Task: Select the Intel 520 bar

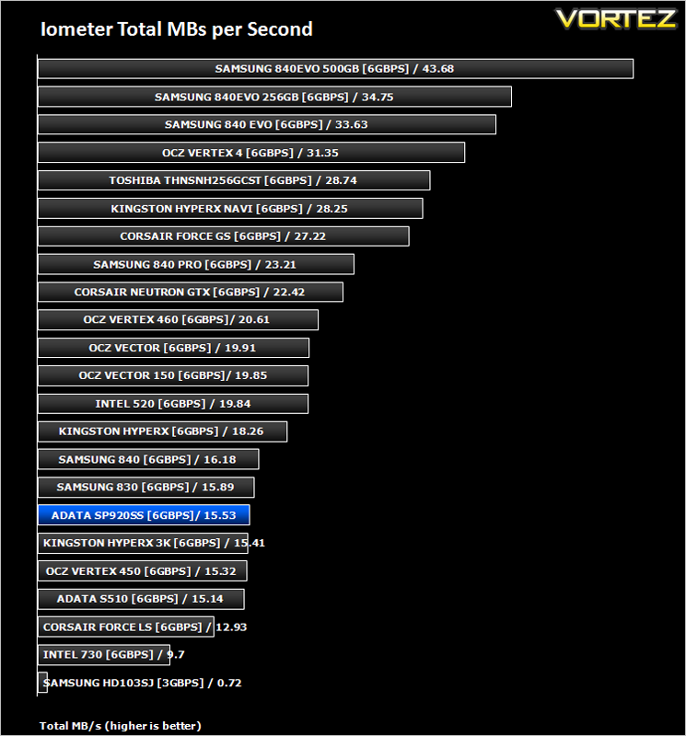Action: [173, 404]
